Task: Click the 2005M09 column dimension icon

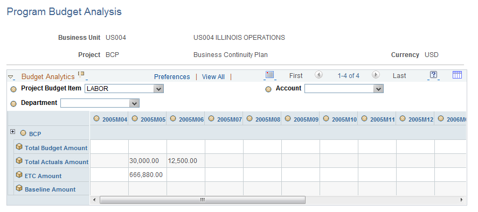Action: point(287,118)
